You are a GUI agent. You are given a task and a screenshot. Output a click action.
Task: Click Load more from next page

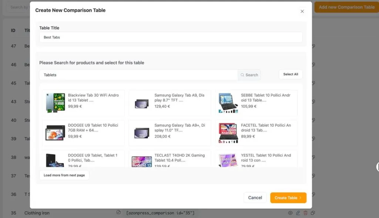pos(64,175)
